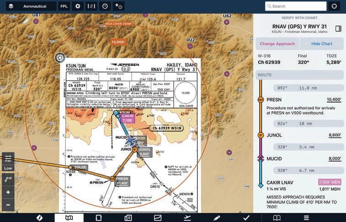This screenshot has width=346, height=222.
Task: Tap the U62 airport marker
Action: [227, 22]
